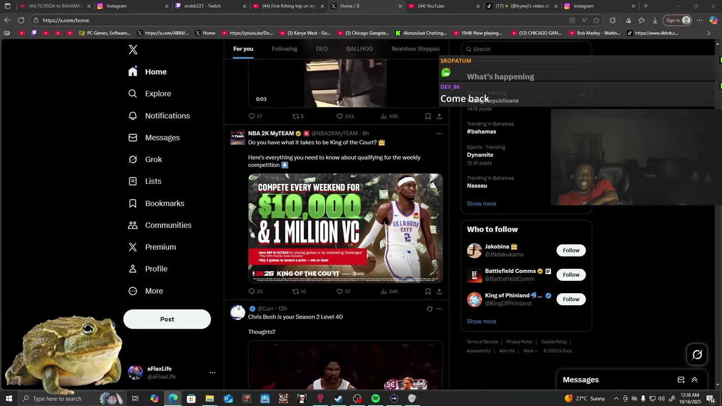Repost the NBA 2K MyTEAM post
The width and height of the screenshot is (722, 406).
pyautogui.click(x=299, y=292)
